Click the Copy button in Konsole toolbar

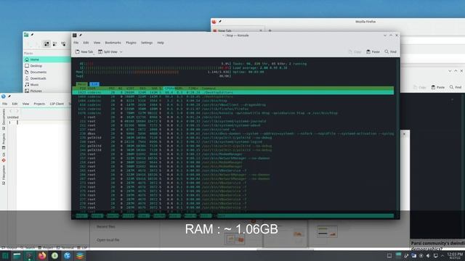click(x=355, y=51)
